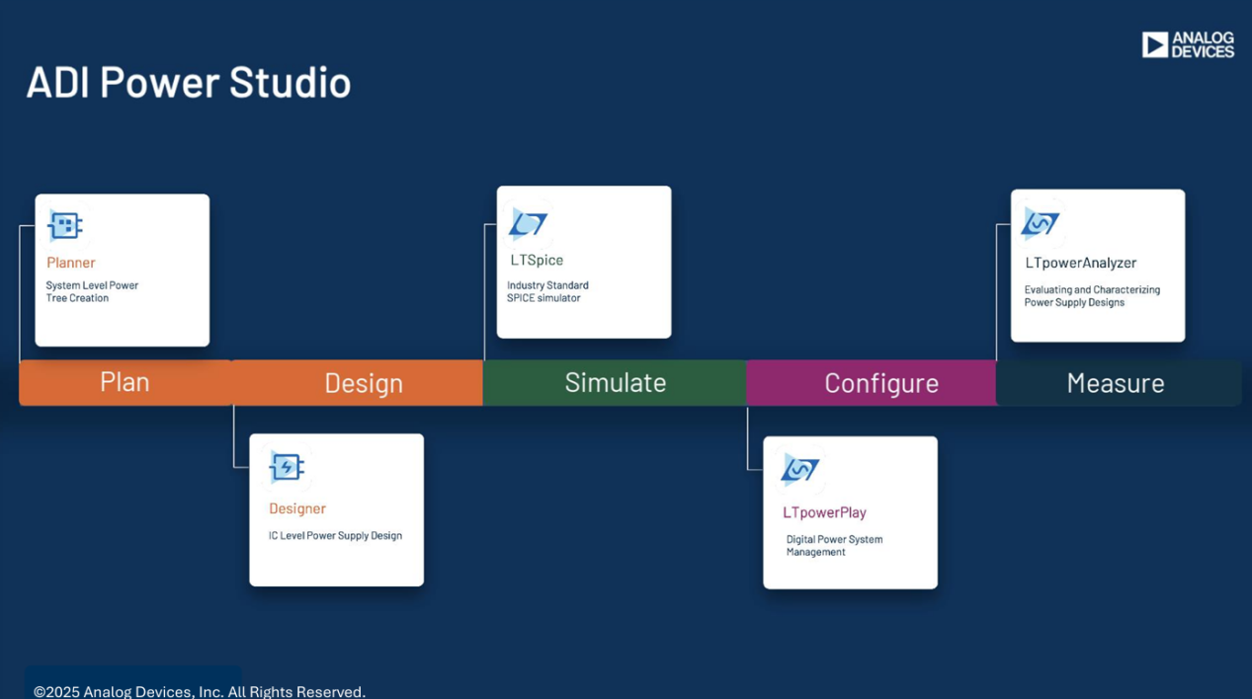Select the Simulate stage segment
1252x699 pixels.
pos(615,382)
